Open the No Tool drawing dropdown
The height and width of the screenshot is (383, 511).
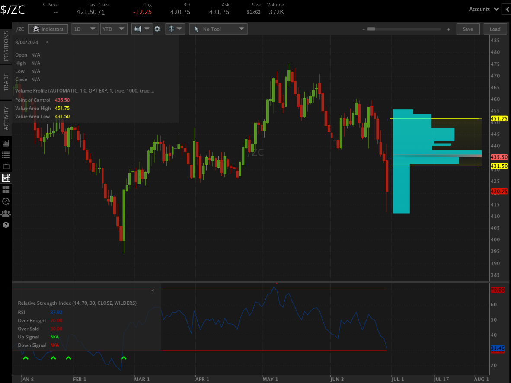[x=218, y=29]
